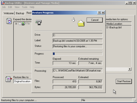
Task: Click the restore wizard checklist icon
Action: coord(9,21)
